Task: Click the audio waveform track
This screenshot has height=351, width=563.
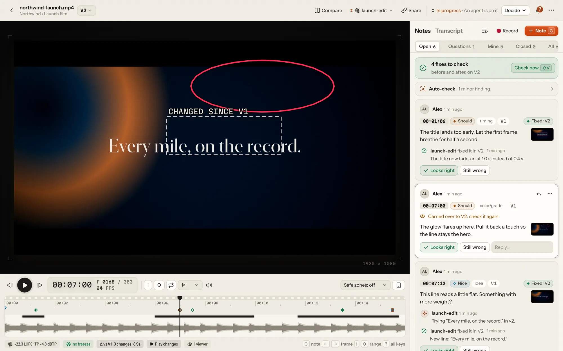Action: [x=205, y=328]
